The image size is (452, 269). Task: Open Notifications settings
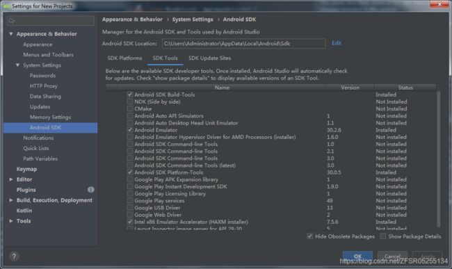(38, 138)
